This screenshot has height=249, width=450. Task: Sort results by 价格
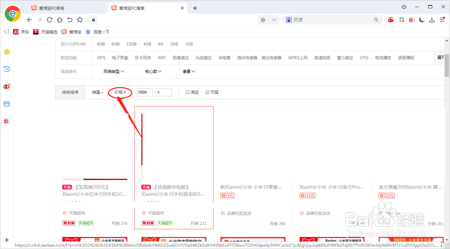pyautogui.click(x=120, y=92)
